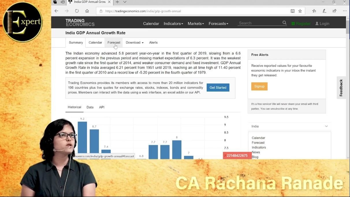Click the chart bar labeled 8.7
Image resolution: width=350 pixels, height=197 pixels.
coord(94,144)
